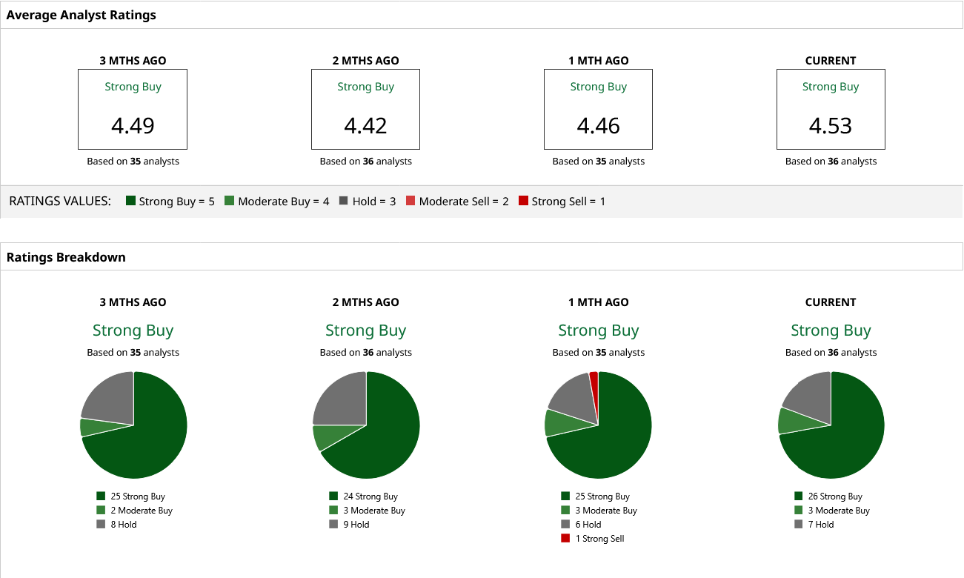Image resolution: width=964 pixels, height=578 pixels.
Task: Click the CURRENT pie chart
Action: (831, 425)
